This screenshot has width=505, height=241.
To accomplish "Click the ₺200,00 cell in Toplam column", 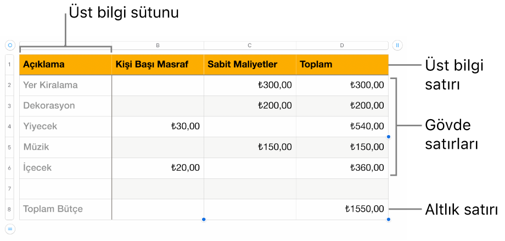I will 342,106.
